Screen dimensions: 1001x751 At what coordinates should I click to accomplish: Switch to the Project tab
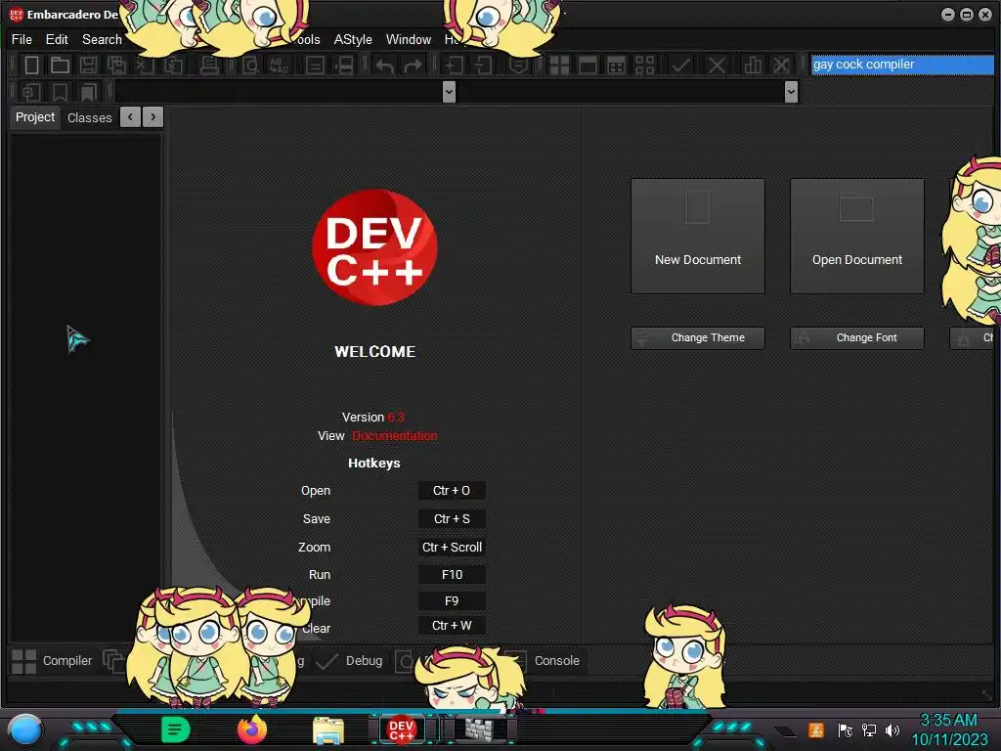pyautogui.click(x=35, y=117)
